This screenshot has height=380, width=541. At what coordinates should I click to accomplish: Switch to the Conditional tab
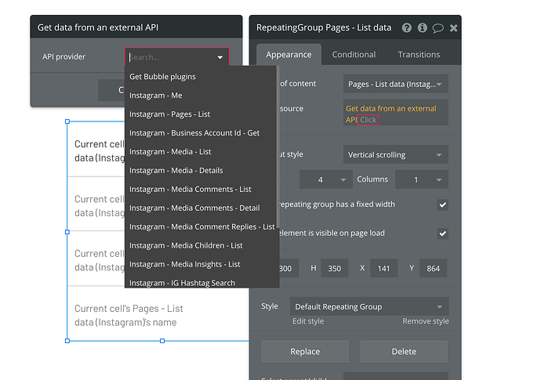353,55
